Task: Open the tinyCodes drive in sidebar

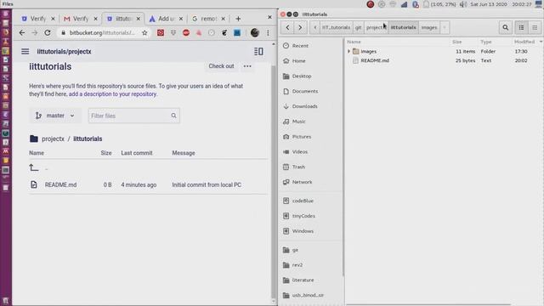Action: click(x=303, y=216)
